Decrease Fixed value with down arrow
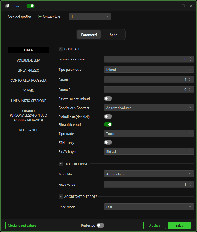197x232 pixels. coord(190,185)
